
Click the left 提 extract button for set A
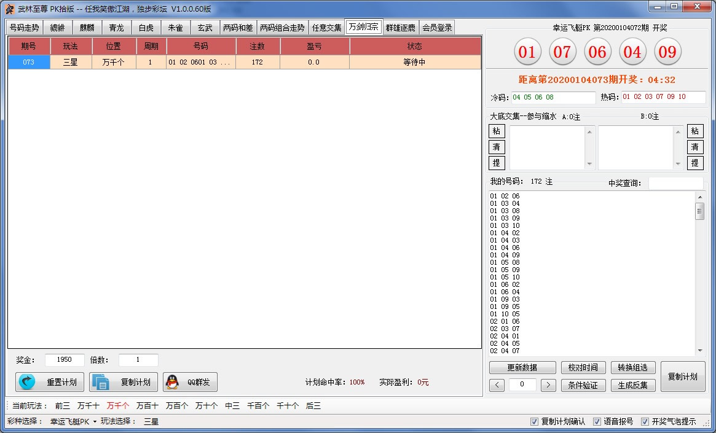point(496,163)
